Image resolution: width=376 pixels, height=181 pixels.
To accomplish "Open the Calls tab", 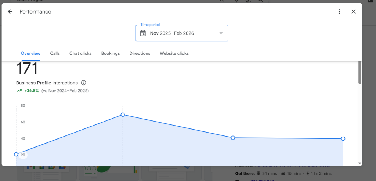I will pyautogui.click(x=55, y=53).
